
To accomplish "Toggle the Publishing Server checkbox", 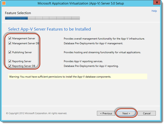I will click(10, 52).
